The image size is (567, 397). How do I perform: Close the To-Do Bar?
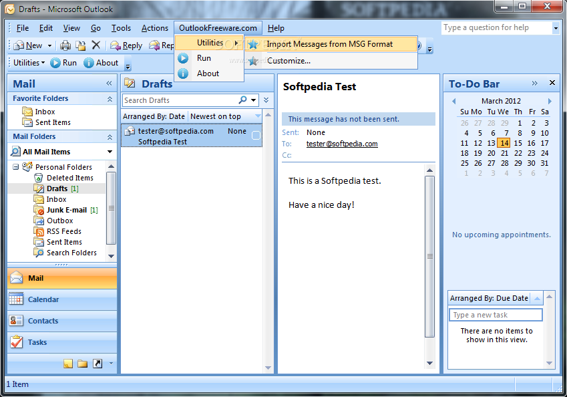552,83
